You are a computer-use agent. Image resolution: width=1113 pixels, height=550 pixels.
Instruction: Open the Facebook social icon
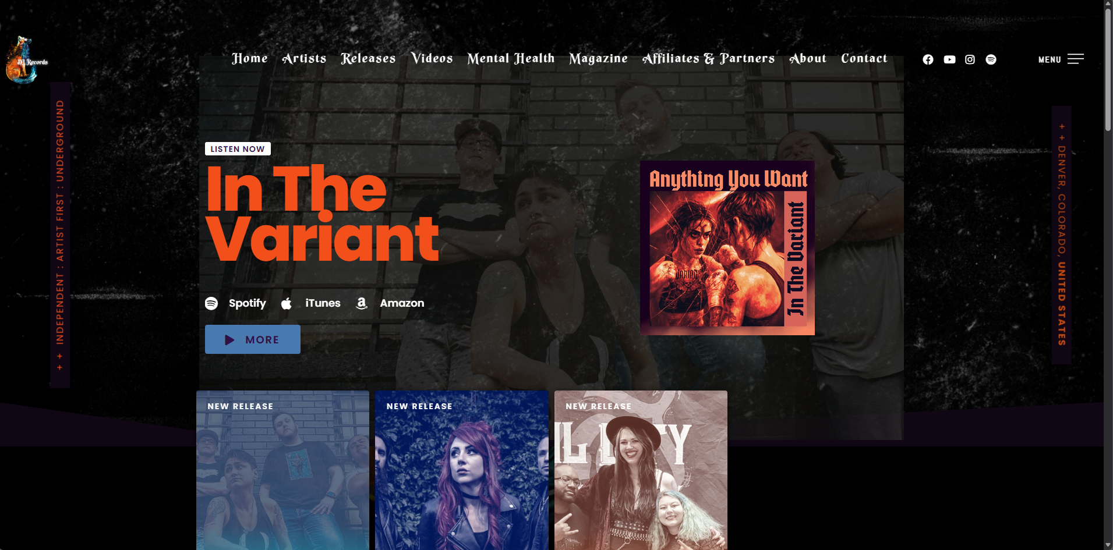tap(928, 59)
